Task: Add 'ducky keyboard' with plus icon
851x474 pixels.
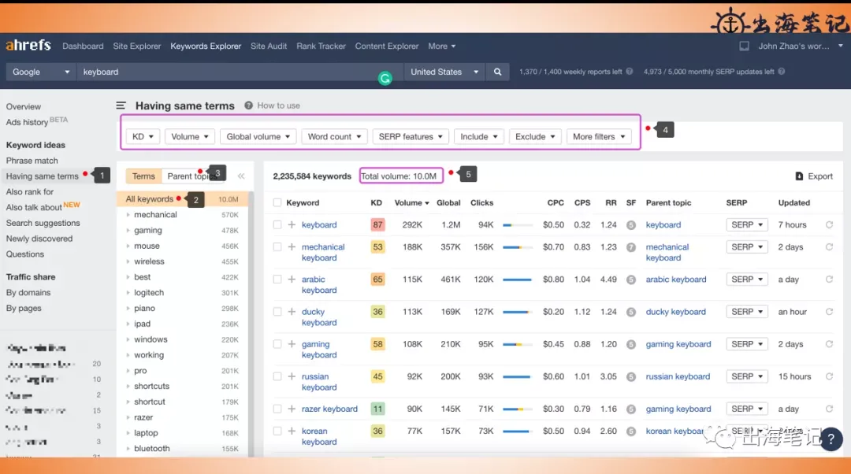Action: pyautogui.click(x=292, y=312)
